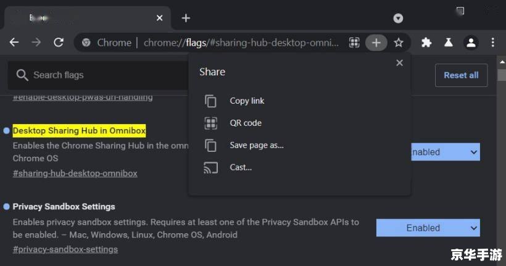Go back with the back arrow

[14, 43]
